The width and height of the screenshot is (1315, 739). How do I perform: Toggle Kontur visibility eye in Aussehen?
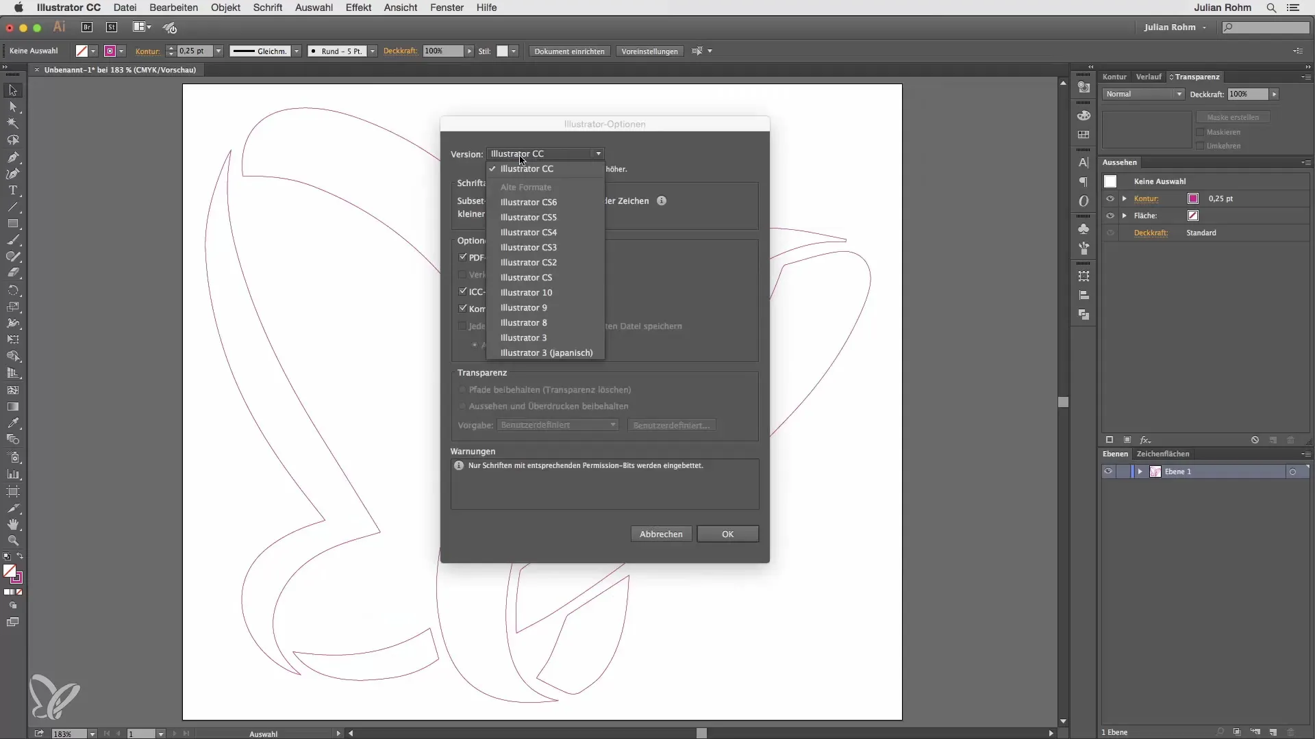pyautogui.click(x=1110, y=198)
